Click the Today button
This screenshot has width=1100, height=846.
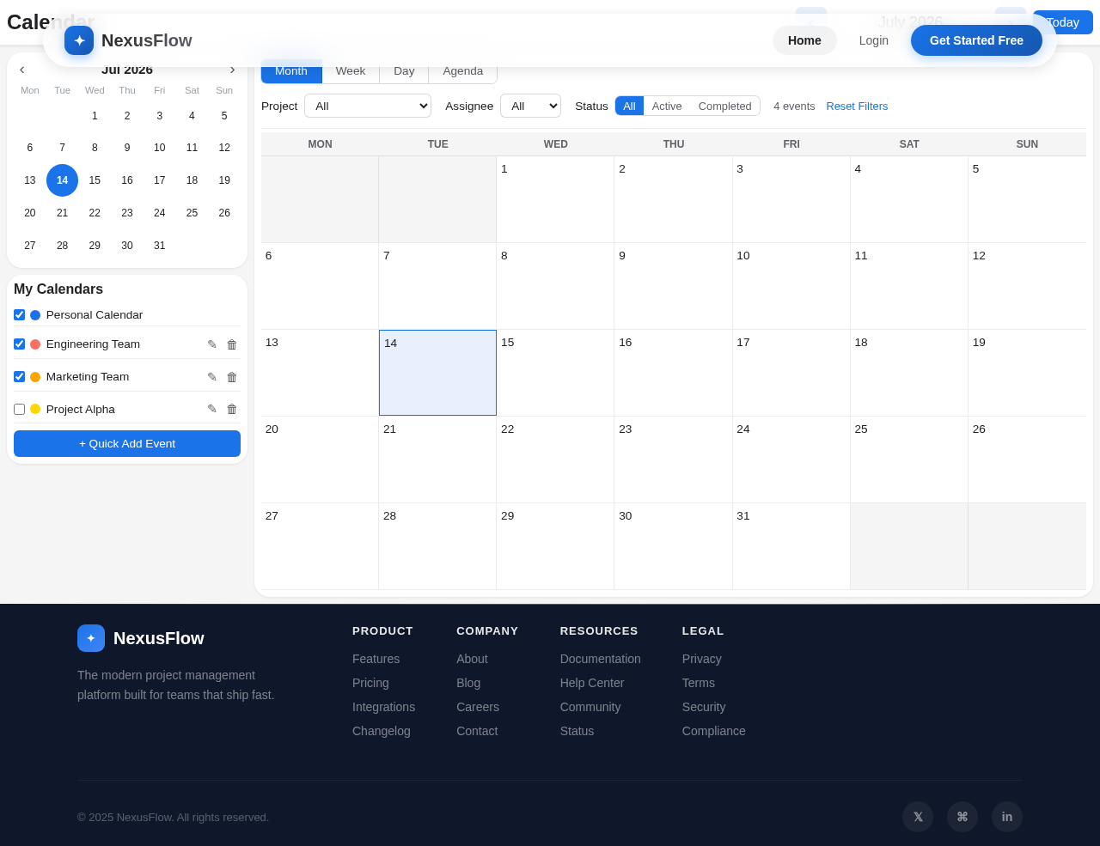pos(1063,22)
